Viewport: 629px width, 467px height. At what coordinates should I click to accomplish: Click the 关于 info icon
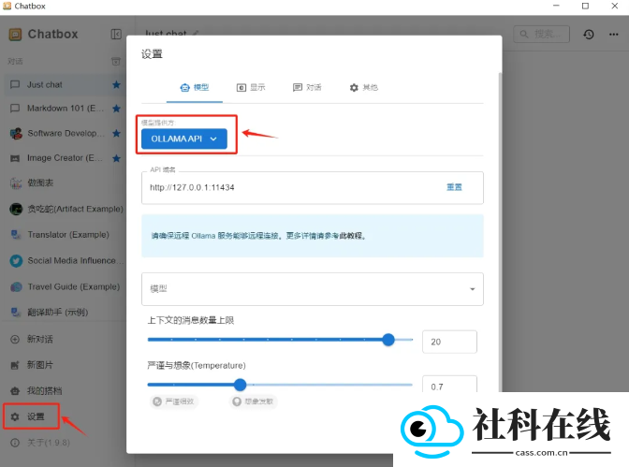click(x=15, y=443)
